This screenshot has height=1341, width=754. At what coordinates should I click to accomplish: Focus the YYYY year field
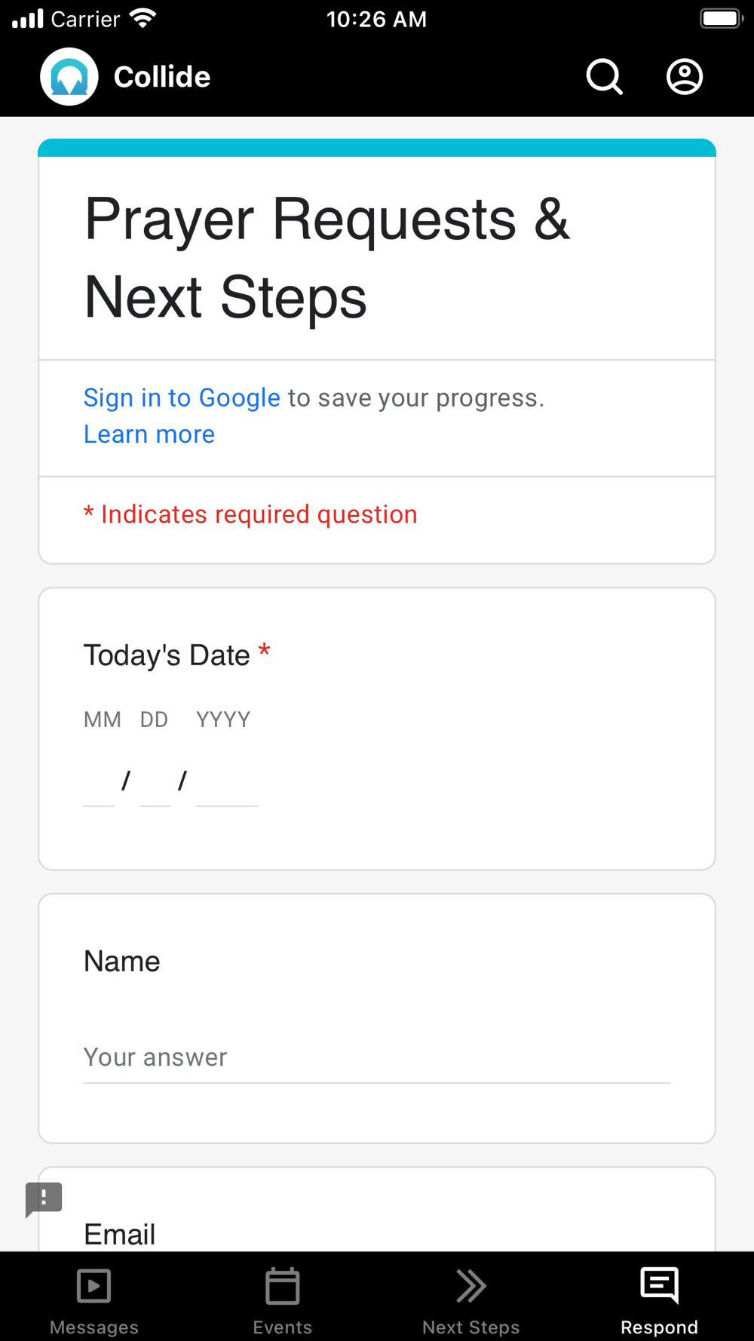tap(226, 785)
